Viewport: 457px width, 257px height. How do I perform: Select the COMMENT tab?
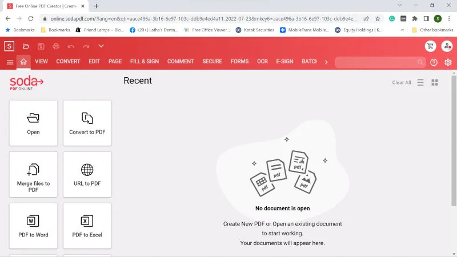[x=181, y=62]
